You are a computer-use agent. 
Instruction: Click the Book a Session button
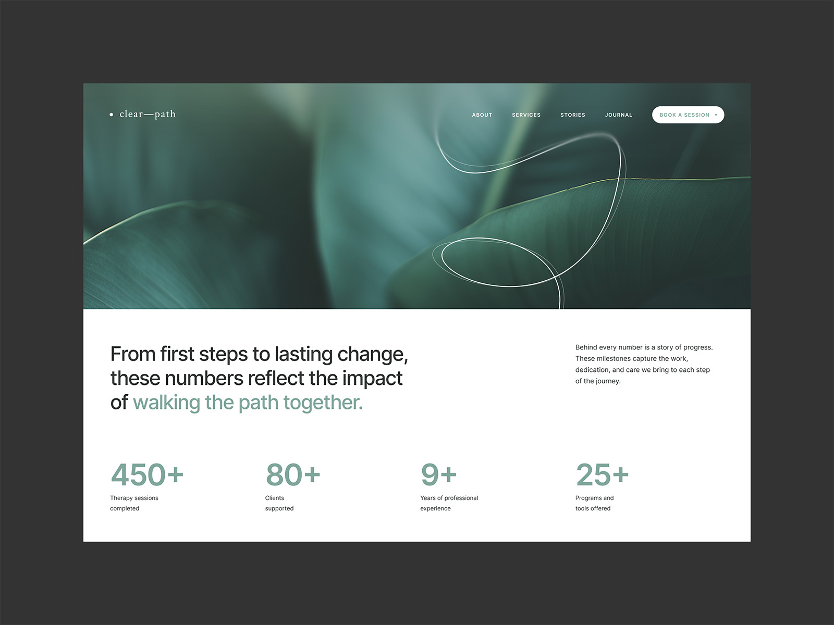688,115
